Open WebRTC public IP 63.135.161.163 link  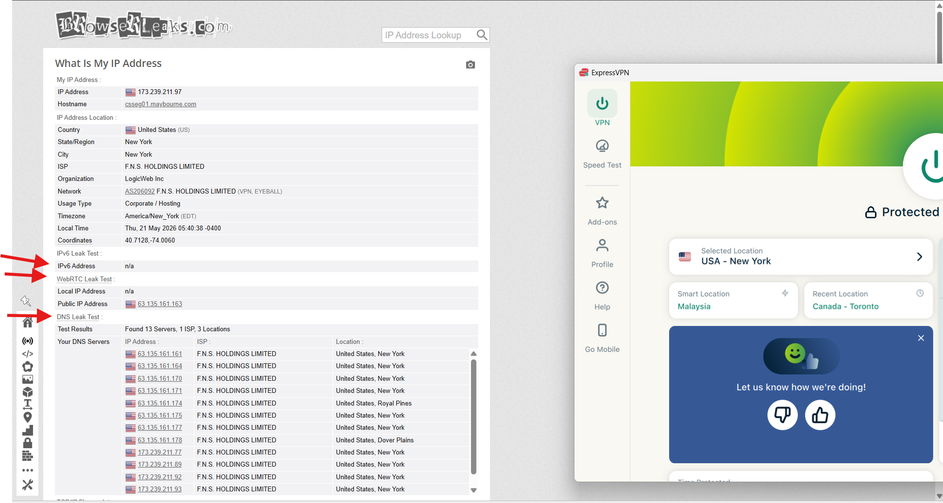(160, 304)
